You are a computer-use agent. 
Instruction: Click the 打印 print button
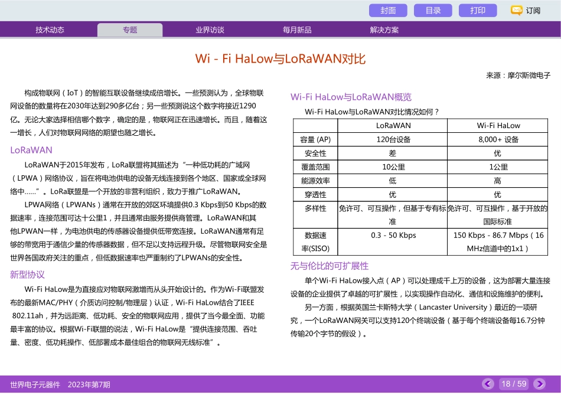click(477, 10)
